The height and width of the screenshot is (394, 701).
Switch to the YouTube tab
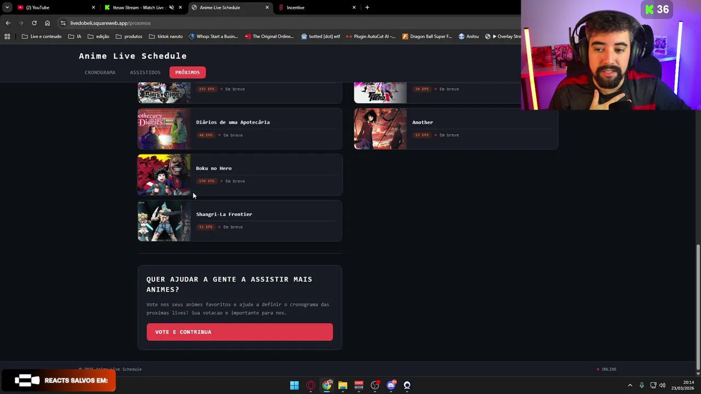[x=55, y=8]
